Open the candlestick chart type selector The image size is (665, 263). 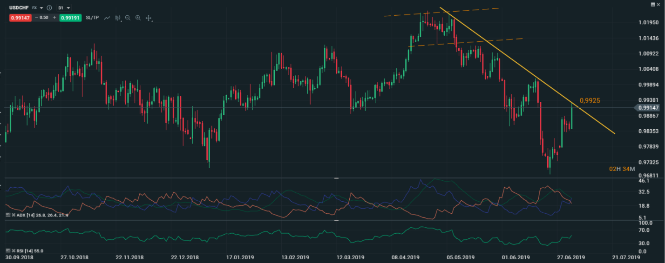(x=118, y=18)
